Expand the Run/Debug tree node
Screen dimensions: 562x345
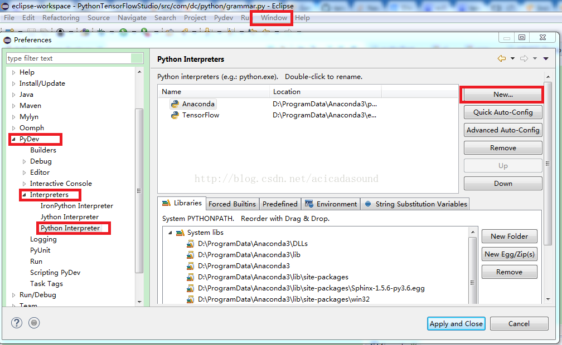pyautogui.click(x=13, y=295)
